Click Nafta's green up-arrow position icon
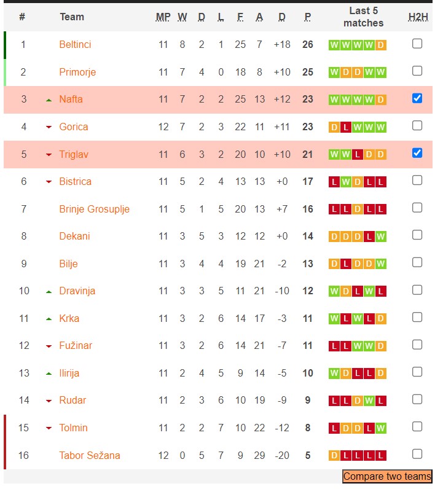This screenshot has height=489, width=435. 49,100
